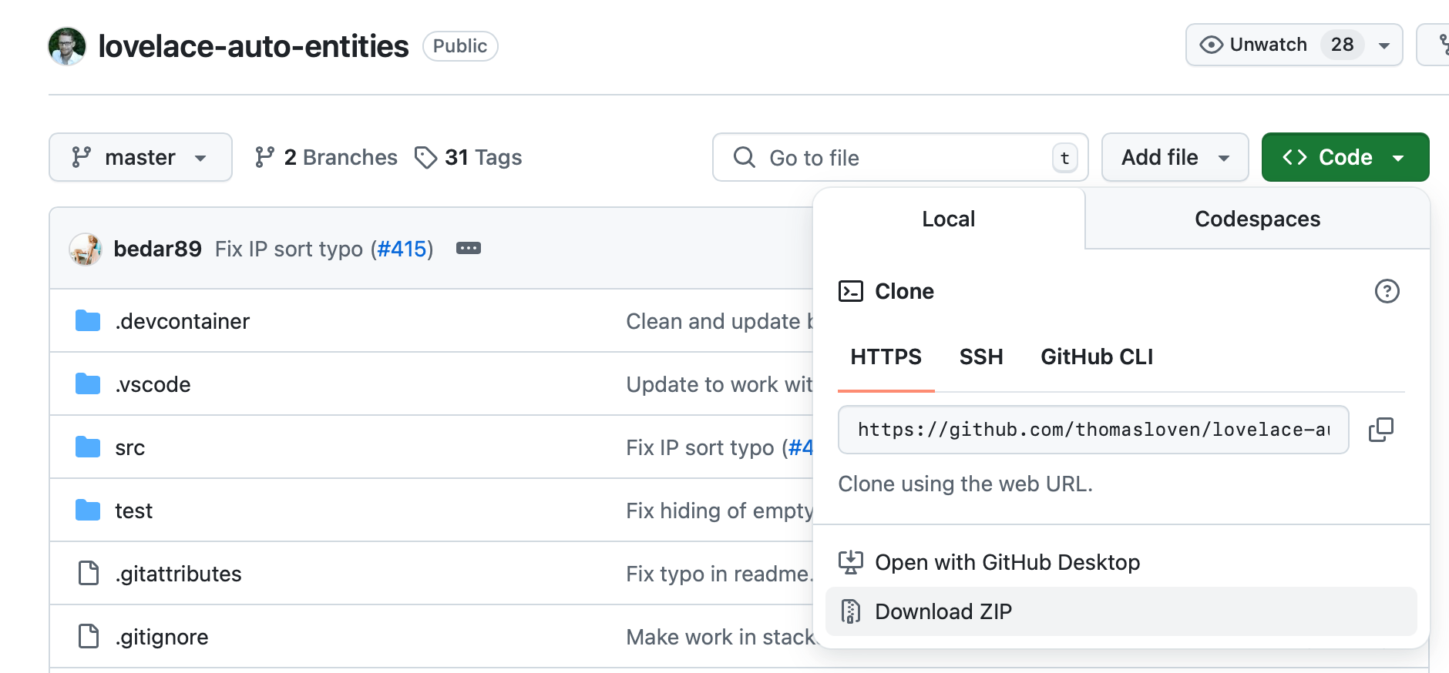Open the .gitignore file

point(162,637)
